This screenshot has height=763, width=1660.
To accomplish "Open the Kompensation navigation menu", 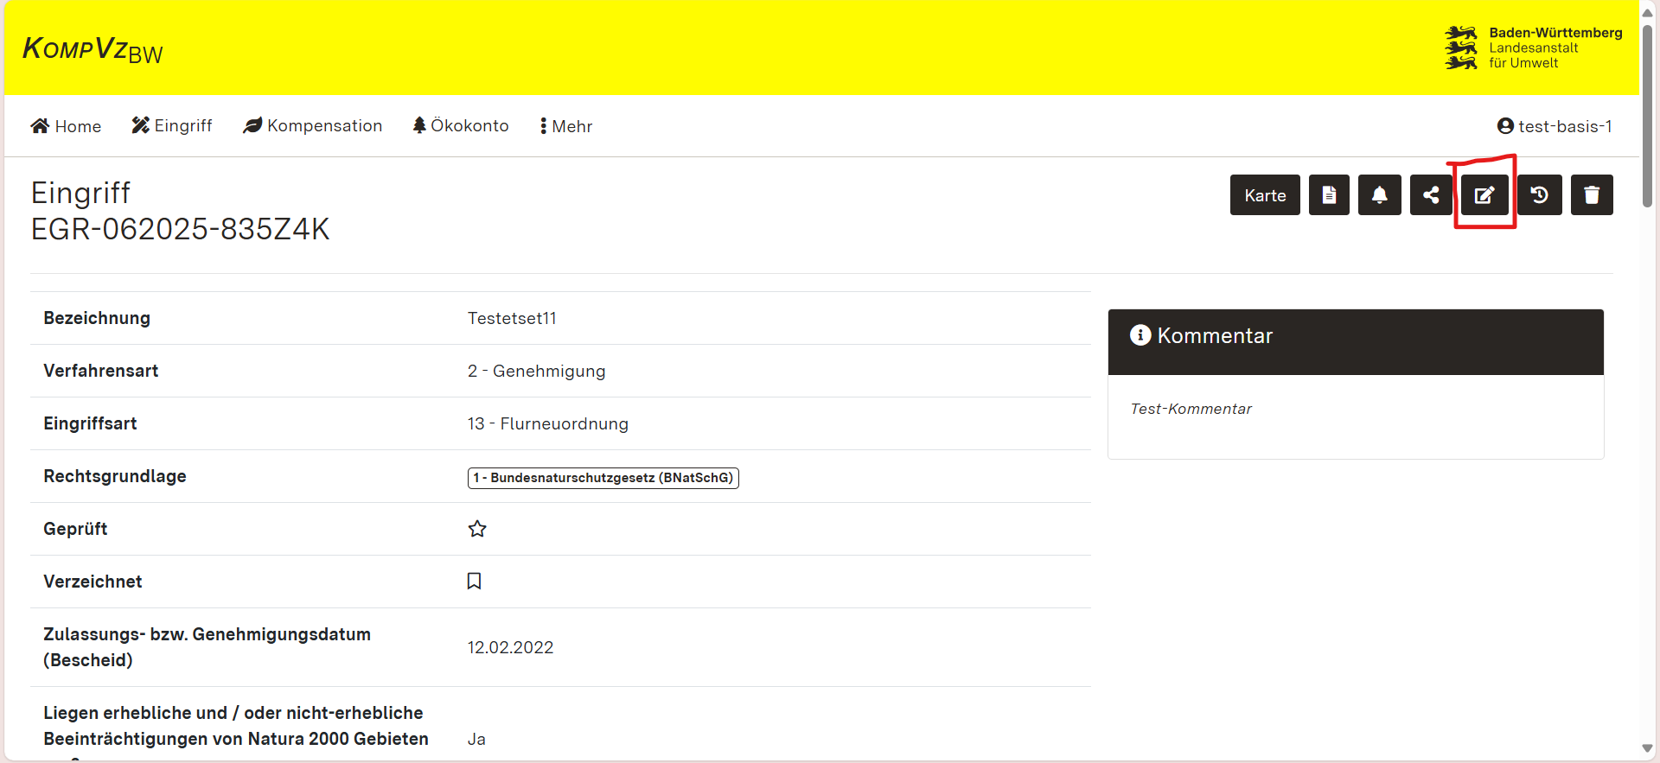I will pyautogui.click(x=312, y=126).
